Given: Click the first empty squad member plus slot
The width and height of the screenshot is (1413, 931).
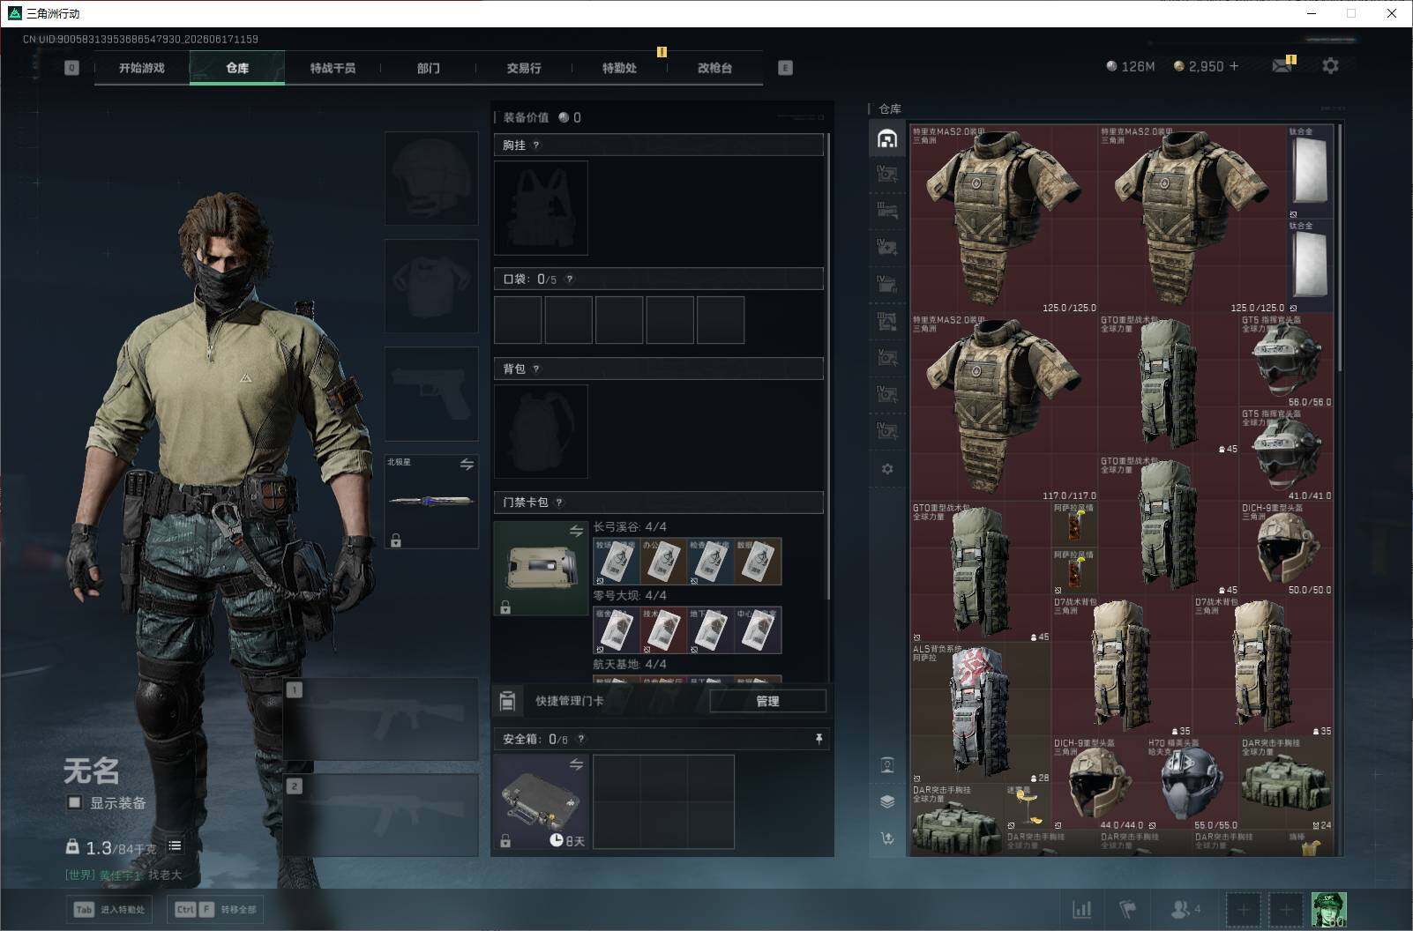Looking at the screenshot, I should point(1242,909).
